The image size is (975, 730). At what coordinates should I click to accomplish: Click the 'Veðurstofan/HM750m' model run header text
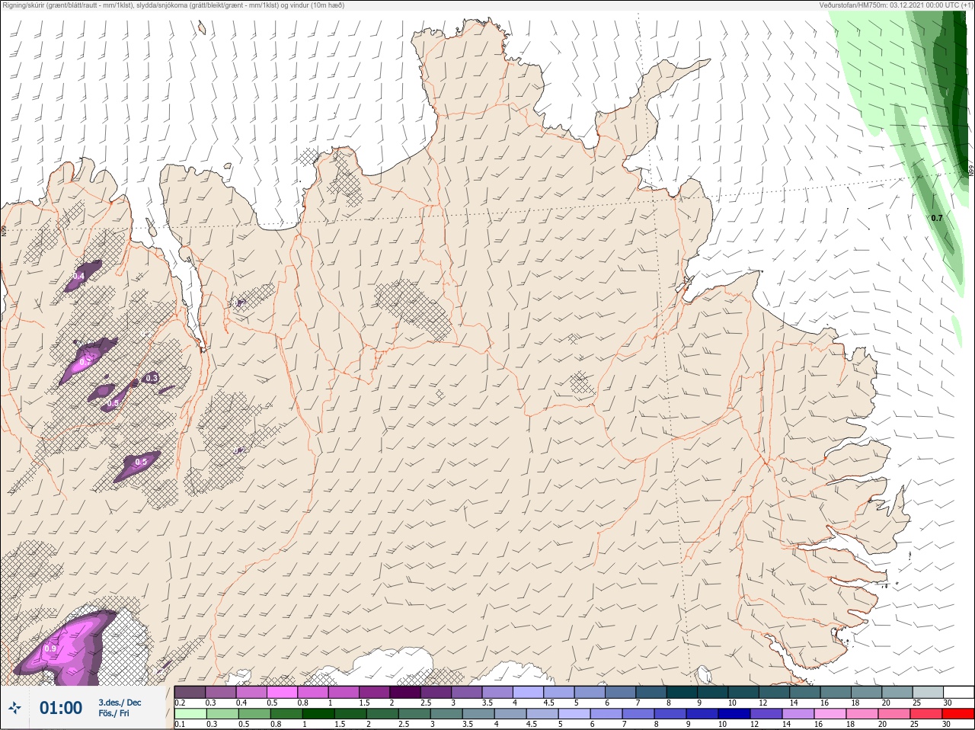click(853, 5)
